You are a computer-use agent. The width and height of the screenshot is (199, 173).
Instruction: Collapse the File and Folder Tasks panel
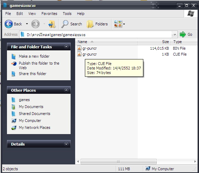pyautogui.click(x=66, y=47)
